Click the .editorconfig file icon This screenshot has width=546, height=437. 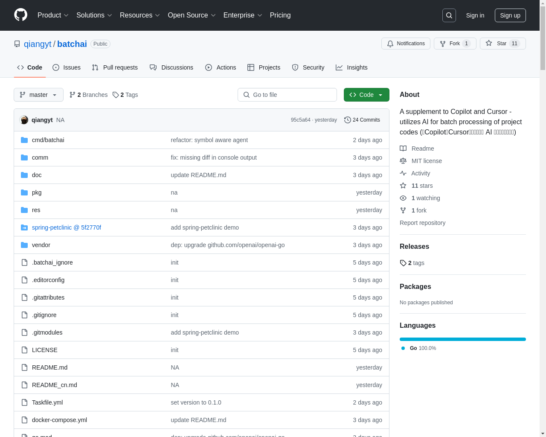click(x=24, y=280)
